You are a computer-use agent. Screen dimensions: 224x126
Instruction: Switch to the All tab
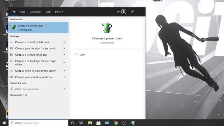coord(14,12)
